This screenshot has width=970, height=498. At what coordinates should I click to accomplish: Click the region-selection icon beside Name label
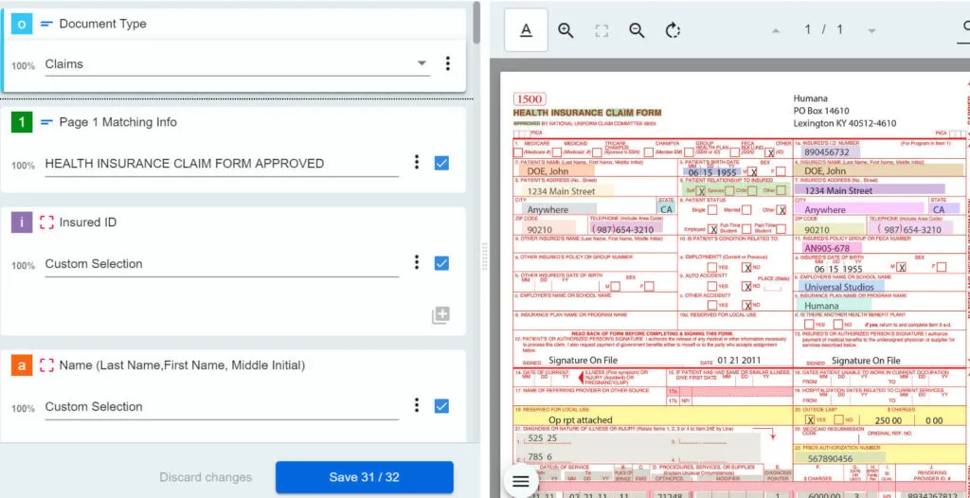coord(46,365)
